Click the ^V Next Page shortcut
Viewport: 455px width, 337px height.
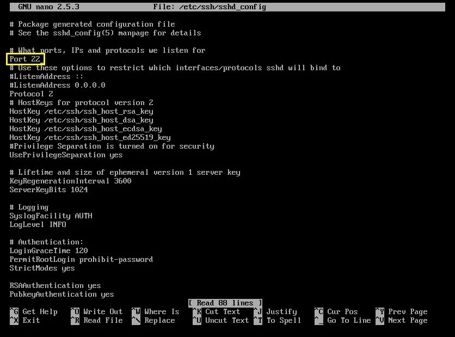pyautogui.click(x=401, y=321)
